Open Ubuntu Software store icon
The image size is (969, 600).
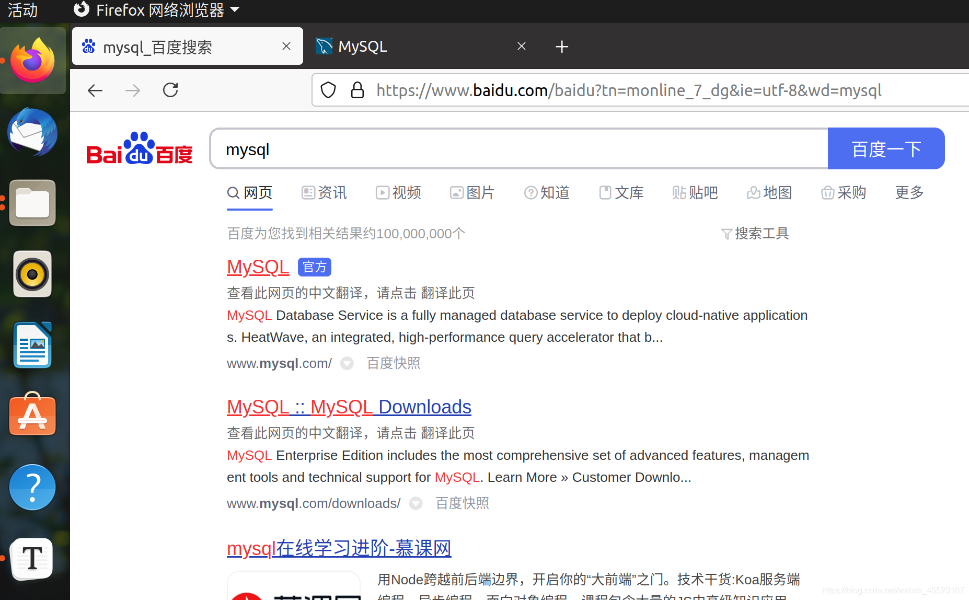(32, 414)
